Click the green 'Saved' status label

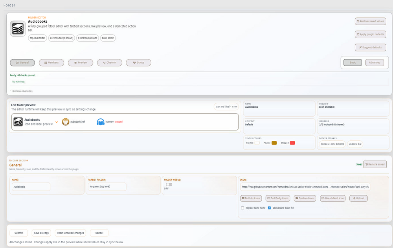click(x=359, y=165)
